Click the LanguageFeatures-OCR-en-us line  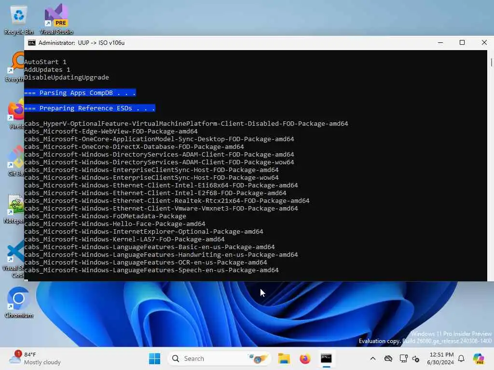[x=146, y=263]
